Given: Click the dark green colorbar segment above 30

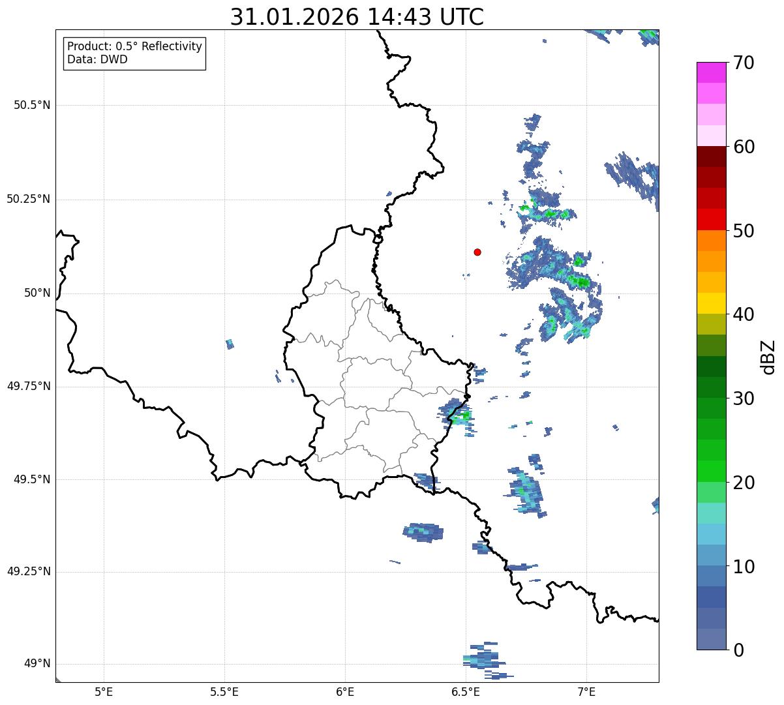Looking at the screenshot, I should pos(711,367).
